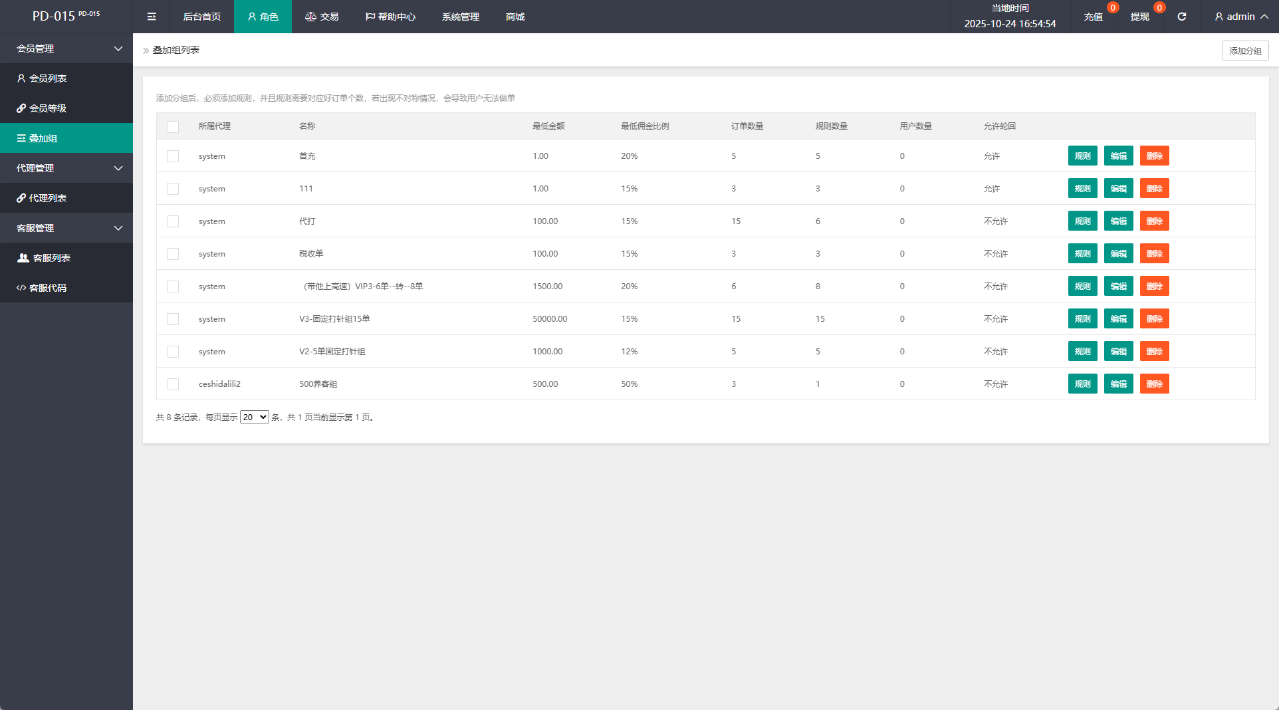Open the admin user menu
This screenshot has height=710, width=1279.
pos(1240,17)
